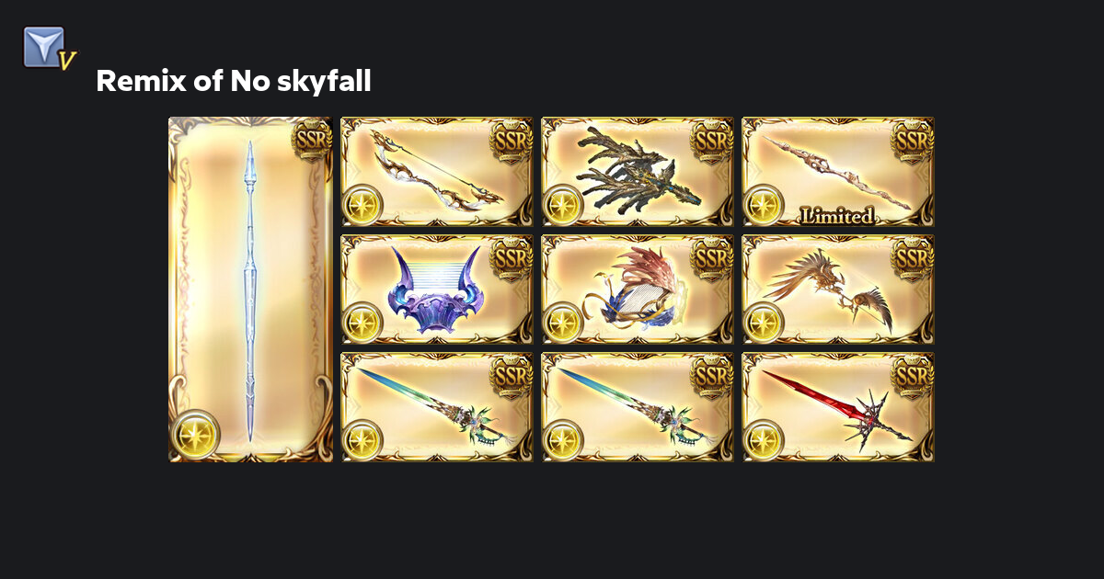
Task: Click SSR badge on golden winged bow
Action: click(x=913, y=257)
